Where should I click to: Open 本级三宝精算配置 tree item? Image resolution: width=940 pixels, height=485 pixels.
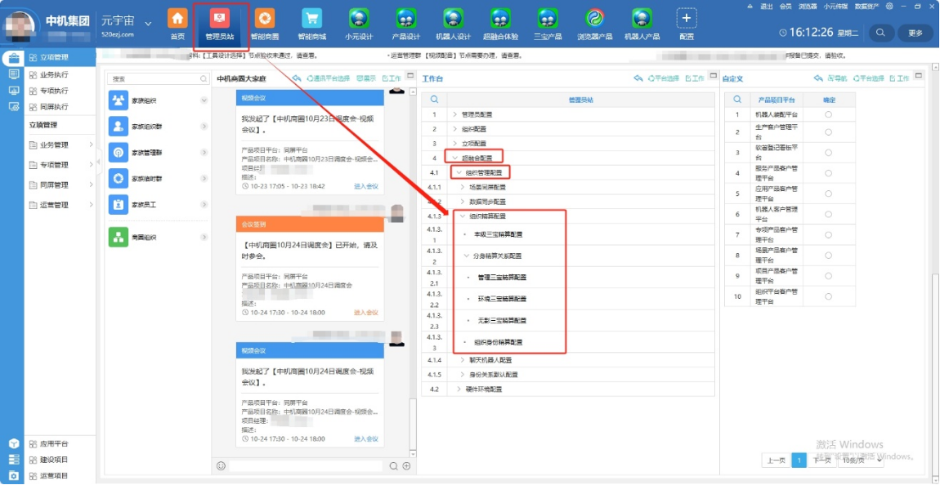498,234
